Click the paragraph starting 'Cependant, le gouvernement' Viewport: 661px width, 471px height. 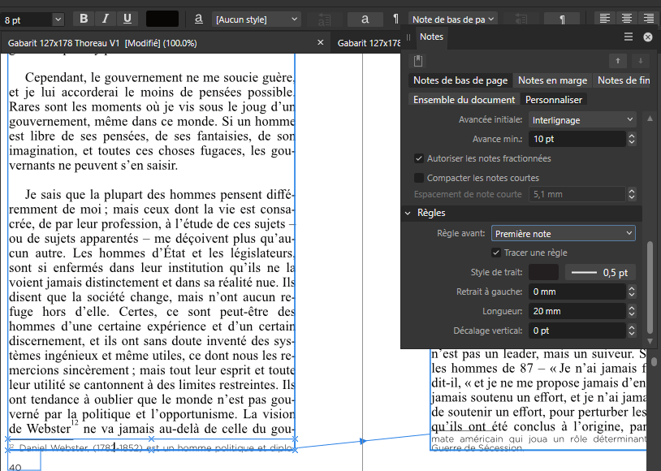coord(152,122)
